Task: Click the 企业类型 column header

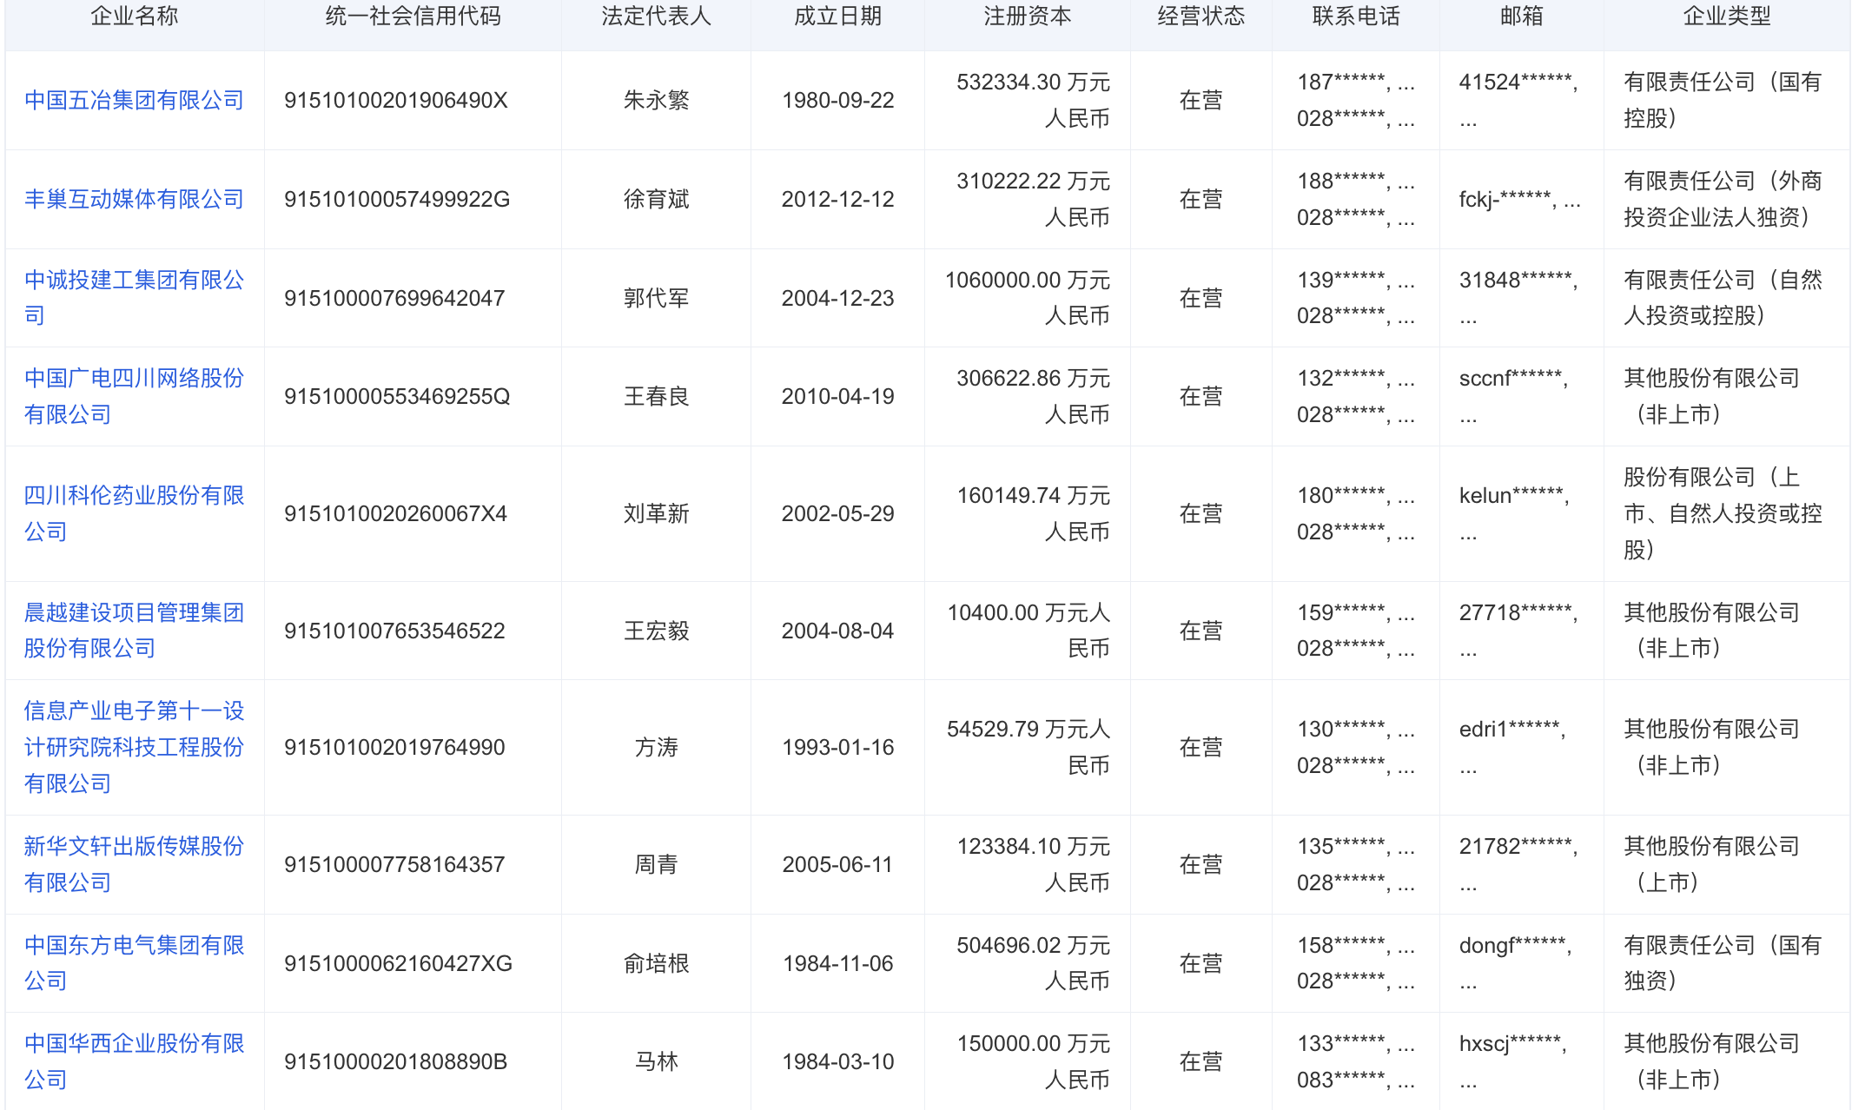Action: (1727, 16)
